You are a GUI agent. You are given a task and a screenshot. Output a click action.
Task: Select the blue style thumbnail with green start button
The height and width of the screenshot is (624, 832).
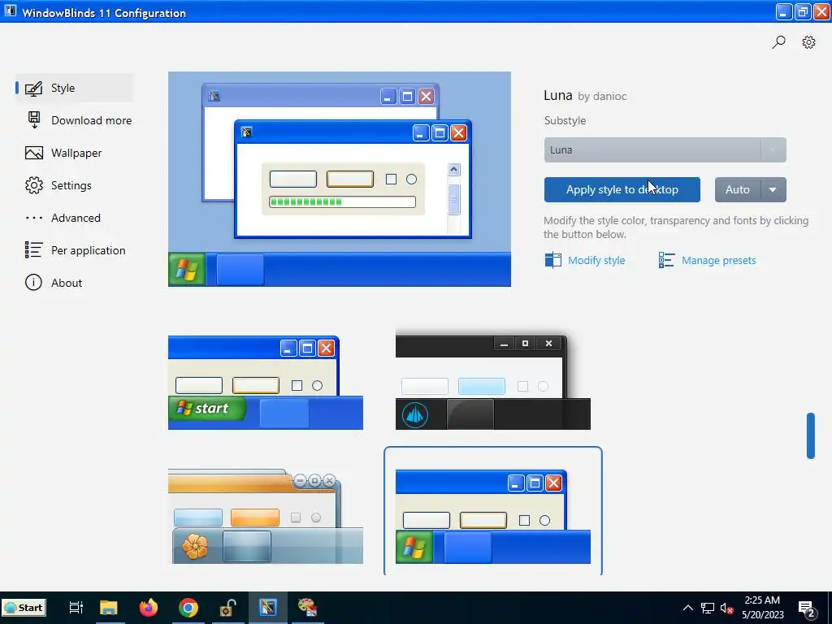pyautogui.click(x=266, y=382)
